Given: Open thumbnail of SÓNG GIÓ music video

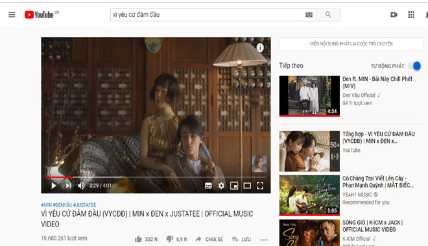Looking at the screenshot, I should [309, 233].
